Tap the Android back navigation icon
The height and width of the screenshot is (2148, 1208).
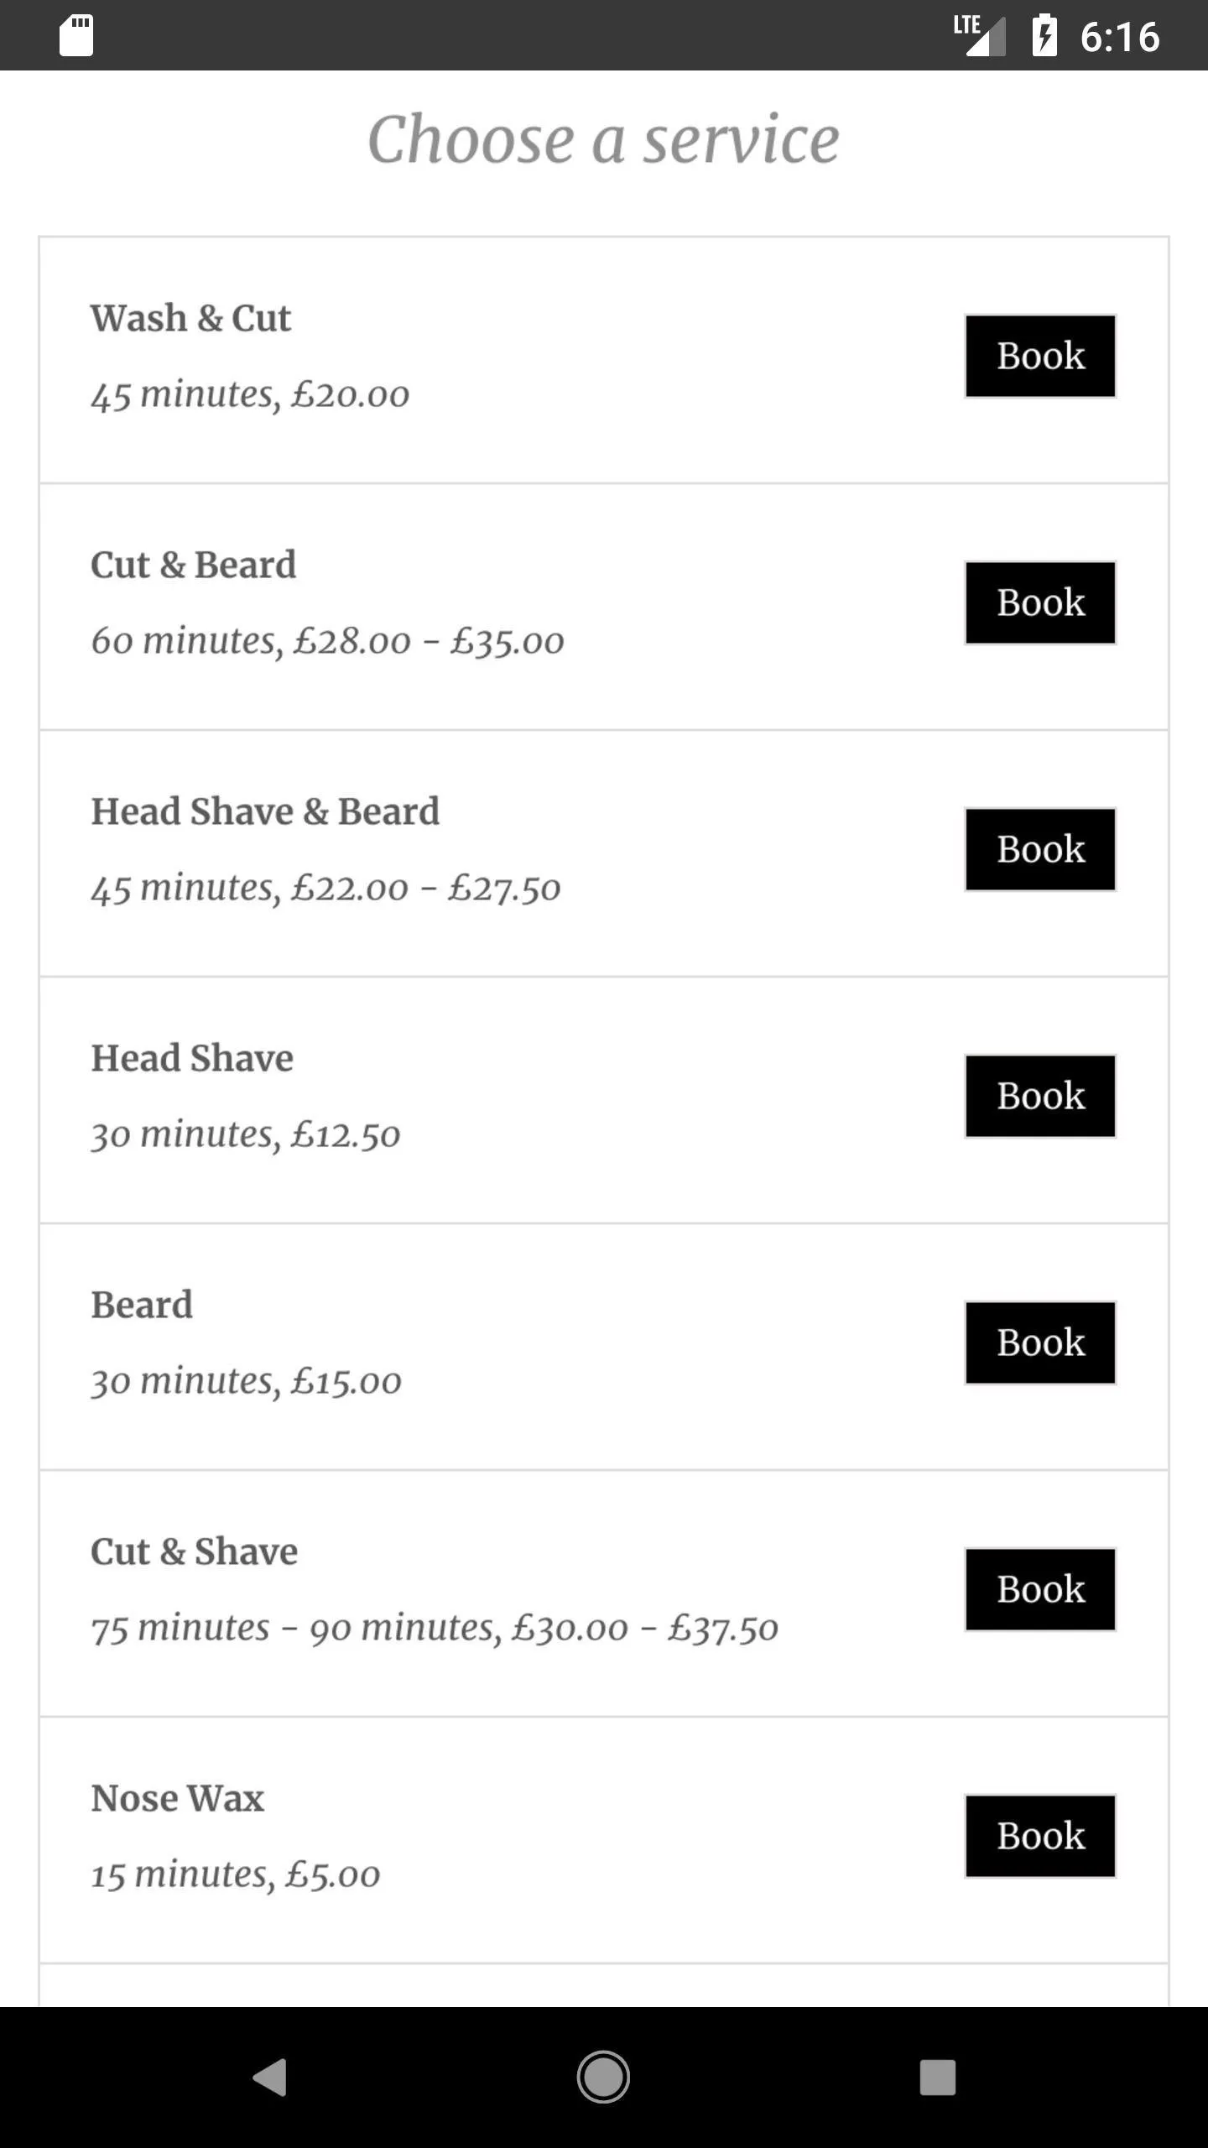[x=270, y=2078]
